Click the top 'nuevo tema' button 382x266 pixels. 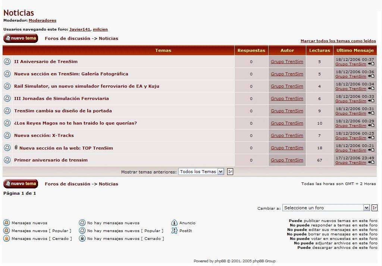[x=21, y=38]
